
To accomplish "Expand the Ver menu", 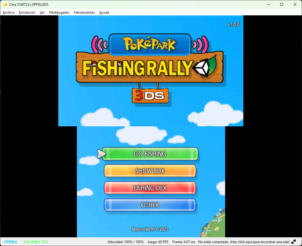I will [42, 12].
